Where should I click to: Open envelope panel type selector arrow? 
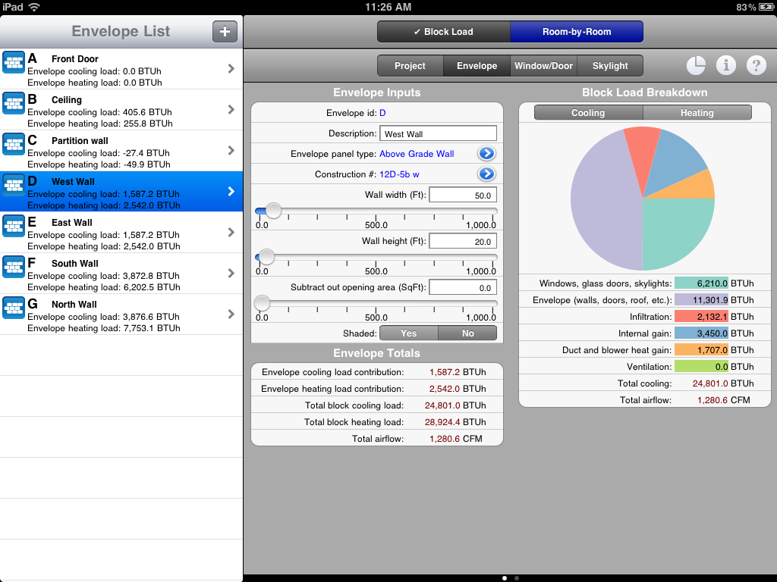(x=486, y=154)
